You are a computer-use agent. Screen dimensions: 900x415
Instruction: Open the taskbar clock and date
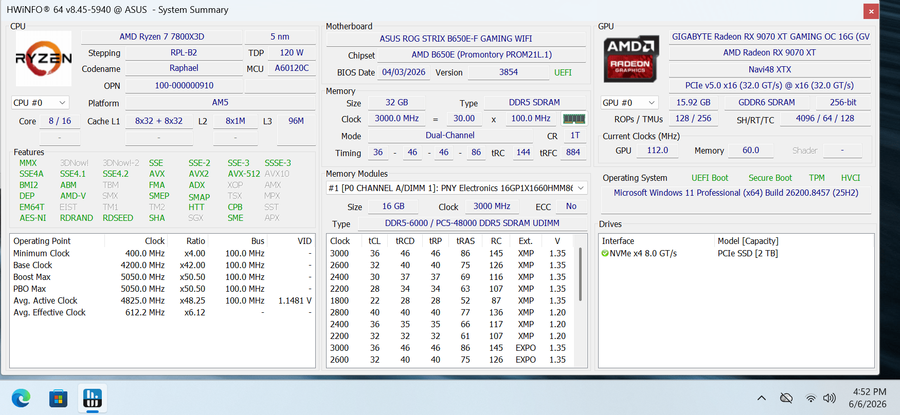pos(868,398)
